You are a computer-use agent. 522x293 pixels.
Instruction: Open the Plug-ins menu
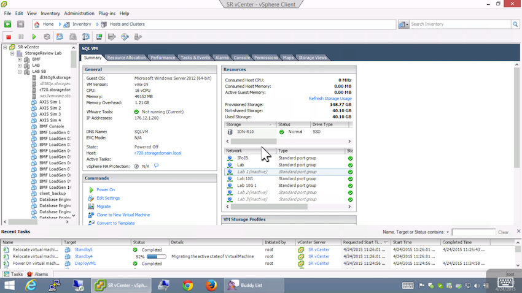pos(107,13)
